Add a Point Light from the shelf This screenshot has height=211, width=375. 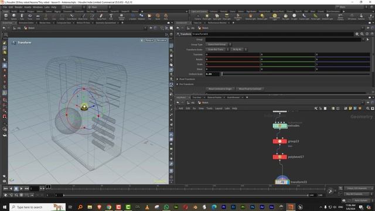click(x=207, y=16)
